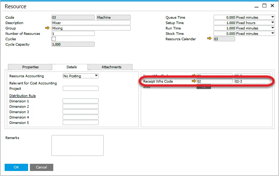The image size is (279, 176).
Task: Close the Resource window
Action: coord(272,6)
